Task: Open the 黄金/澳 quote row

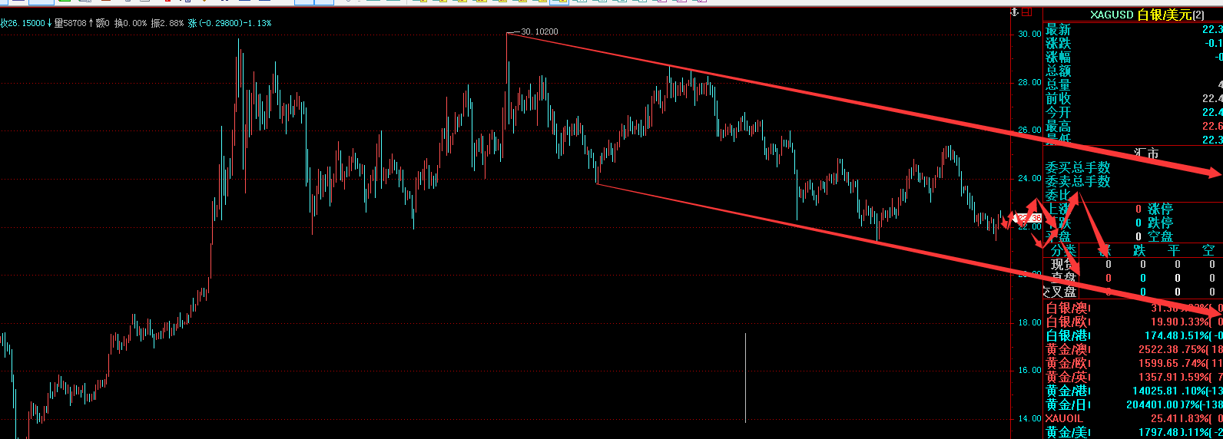Action: tap(1067, 349)
